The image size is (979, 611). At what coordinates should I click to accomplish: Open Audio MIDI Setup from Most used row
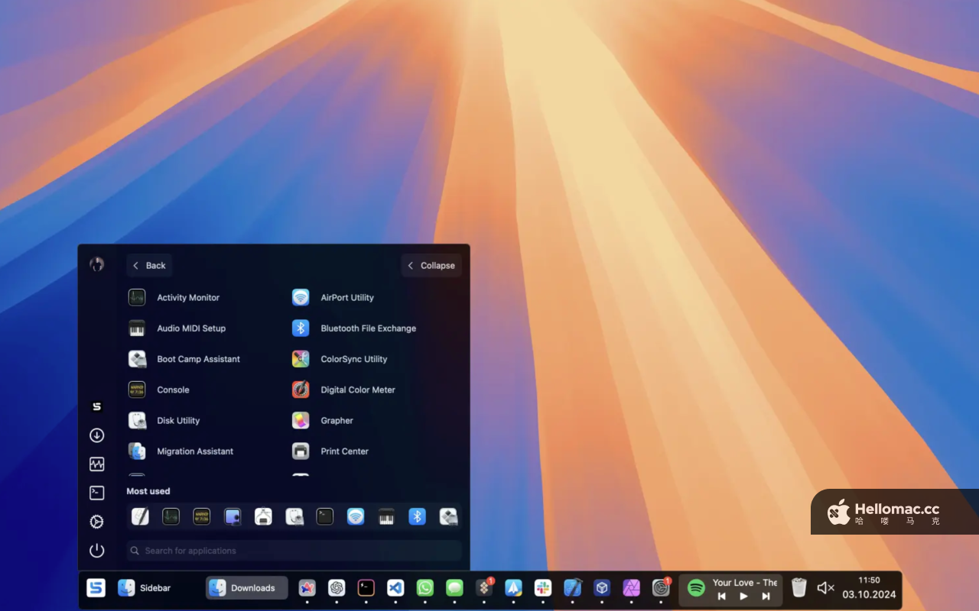pyautogui.click(x=386, y=517)
